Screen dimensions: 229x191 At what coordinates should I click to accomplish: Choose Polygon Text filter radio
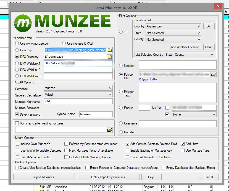121,92
